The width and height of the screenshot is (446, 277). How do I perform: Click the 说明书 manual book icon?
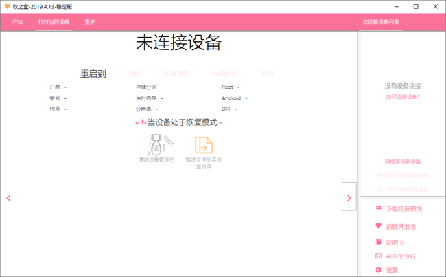tap(378, 241)
